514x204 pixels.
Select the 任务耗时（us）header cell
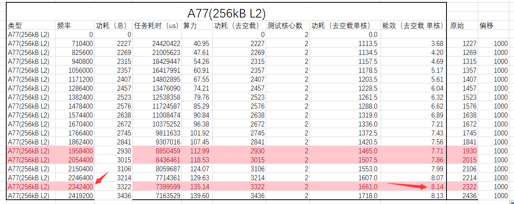pyautogui.click(x=157, y=26)
